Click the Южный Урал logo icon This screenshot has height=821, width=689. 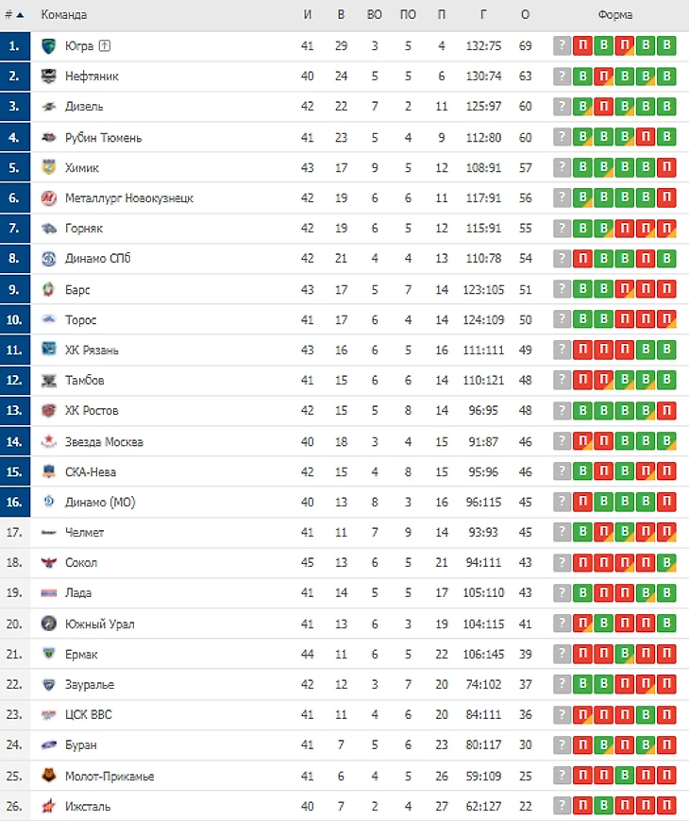pyautogui.click(x=49, y=624)
